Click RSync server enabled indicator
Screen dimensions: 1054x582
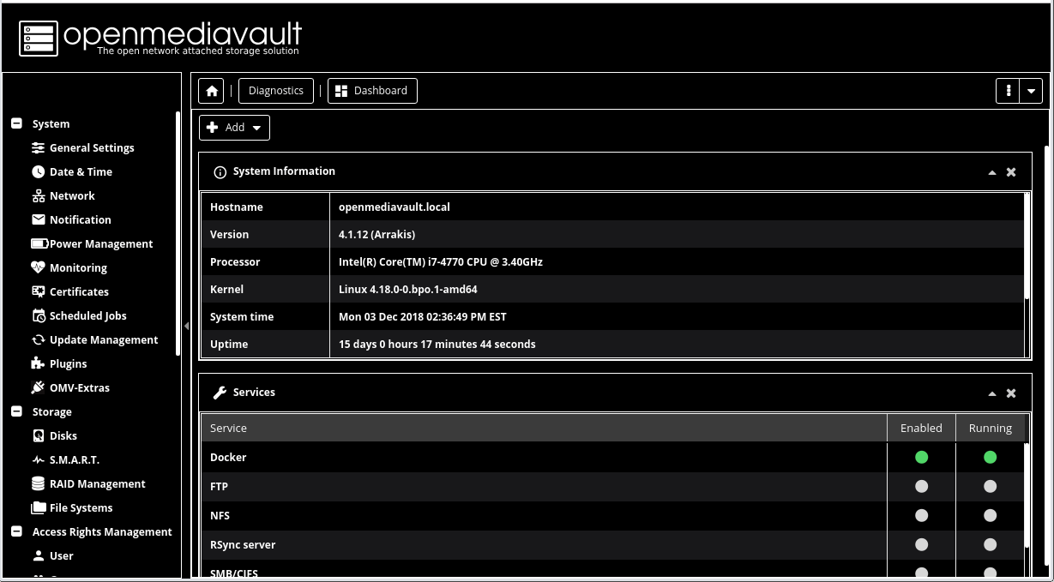pyautogui.click(x=921, y=544)
